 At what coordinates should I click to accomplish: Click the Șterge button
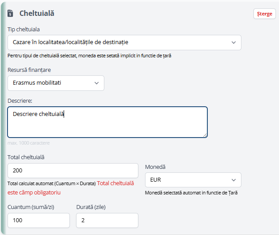click(x=264, y=14)
